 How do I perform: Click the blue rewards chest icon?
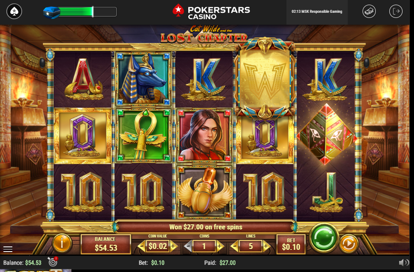pyautogui.click(x=51, y=12)
